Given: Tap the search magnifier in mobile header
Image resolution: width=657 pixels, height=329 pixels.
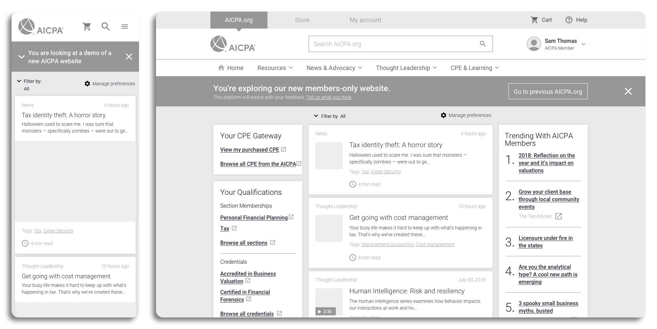Looking at the screenshot, I should pos(106,27).
